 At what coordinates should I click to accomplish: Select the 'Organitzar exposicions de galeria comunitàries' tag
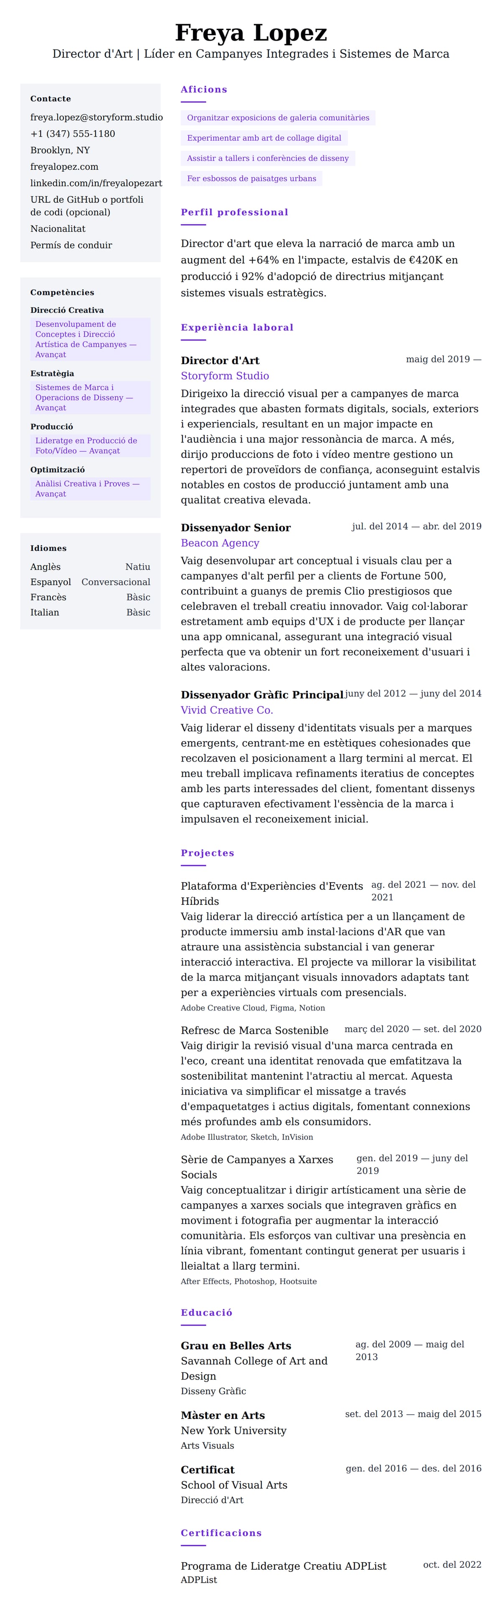pos(278,118)
